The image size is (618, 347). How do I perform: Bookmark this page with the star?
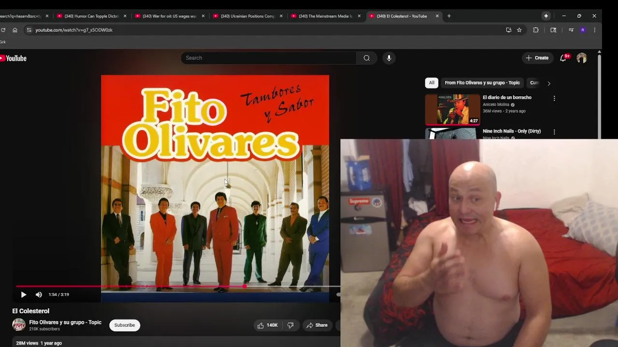pyautogui.click(x=520, y=30)
